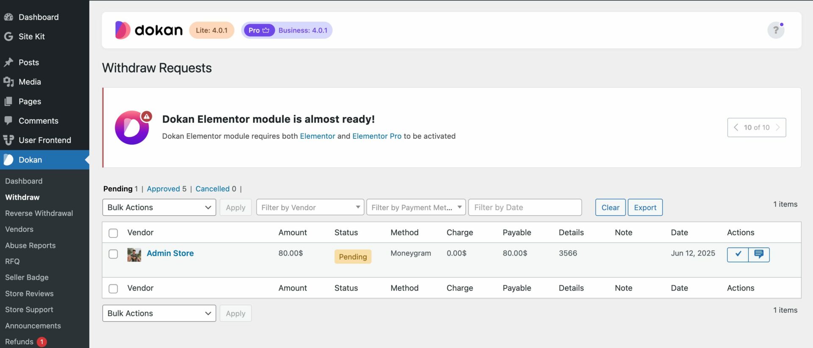Open the bottom Bulk Actions dropdown
Image resolution: width=813 pixels, height=348 pixels.
click(x=159, y=313)
